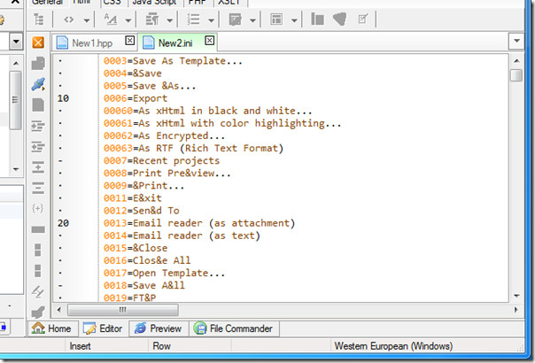Click the horizontal scrollbar thumb
Screen dimensions: 535x363
click(123, 310)
